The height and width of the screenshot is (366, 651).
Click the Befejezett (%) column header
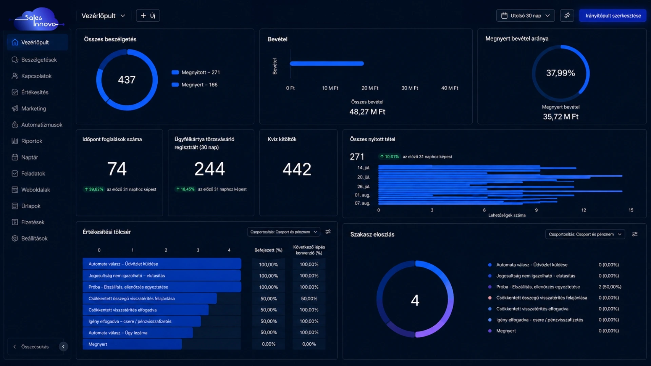(268, 250)
